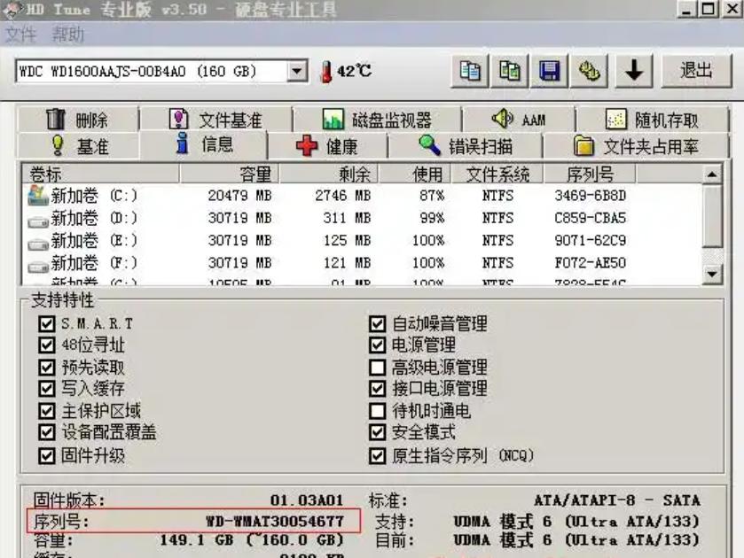Toggle the 主保护区域 checkbox
This screenshot has width=744, height=558.
(46, 411)
